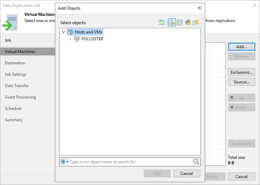The image size is (260, 185).
Task: Click Cancel in New Replication Job wizard
Action: coord(242,176)
